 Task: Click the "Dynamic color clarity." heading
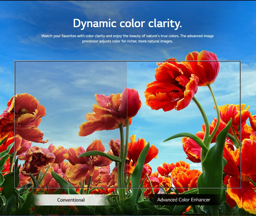pyautogui.click(x=127, y=24)
